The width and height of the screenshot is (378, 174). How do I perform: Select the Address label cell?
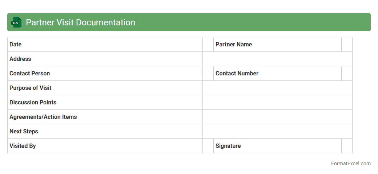pyautogui.click(x=105, y=59)
